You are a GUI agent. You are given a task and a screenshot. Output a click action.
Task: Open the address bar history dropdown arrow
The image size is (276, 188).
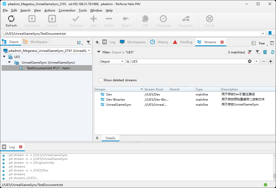(x=263, y=34)
